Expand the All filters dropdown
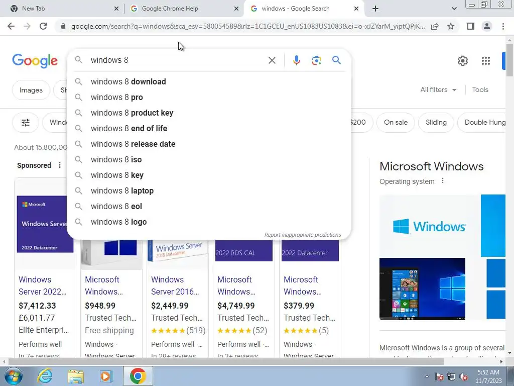Image resolution: width=514 pixels, height=386 pixels. tap(438, 89)
